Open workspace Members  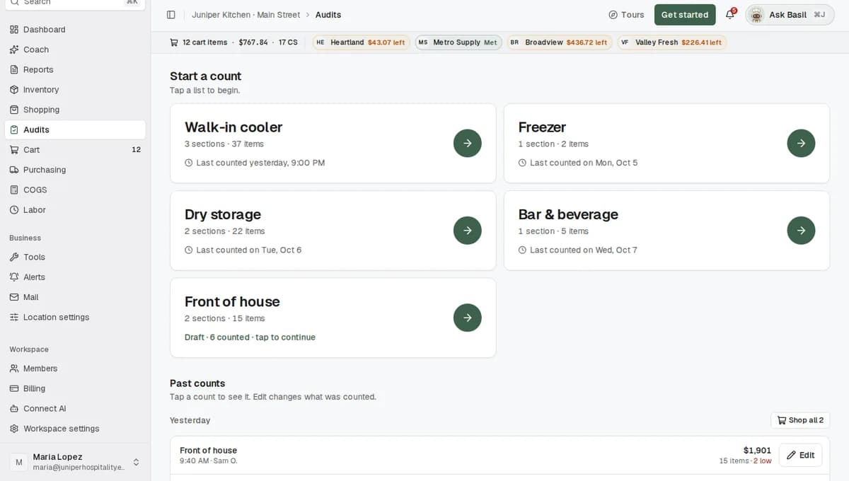tap(75, 369)
